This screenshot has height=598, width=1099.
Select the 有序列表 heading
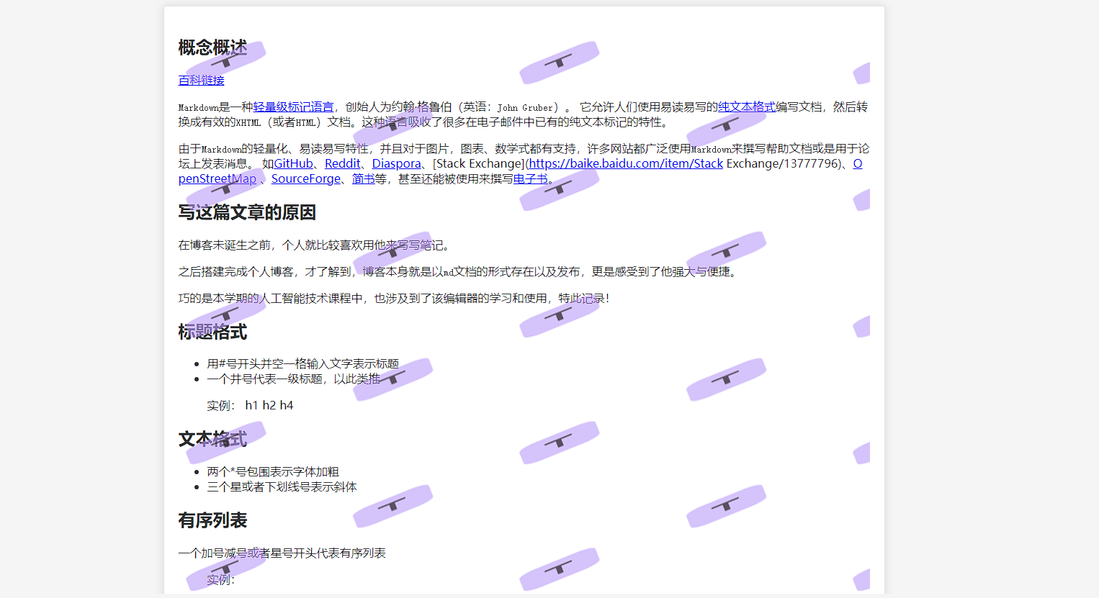[212, 520]
